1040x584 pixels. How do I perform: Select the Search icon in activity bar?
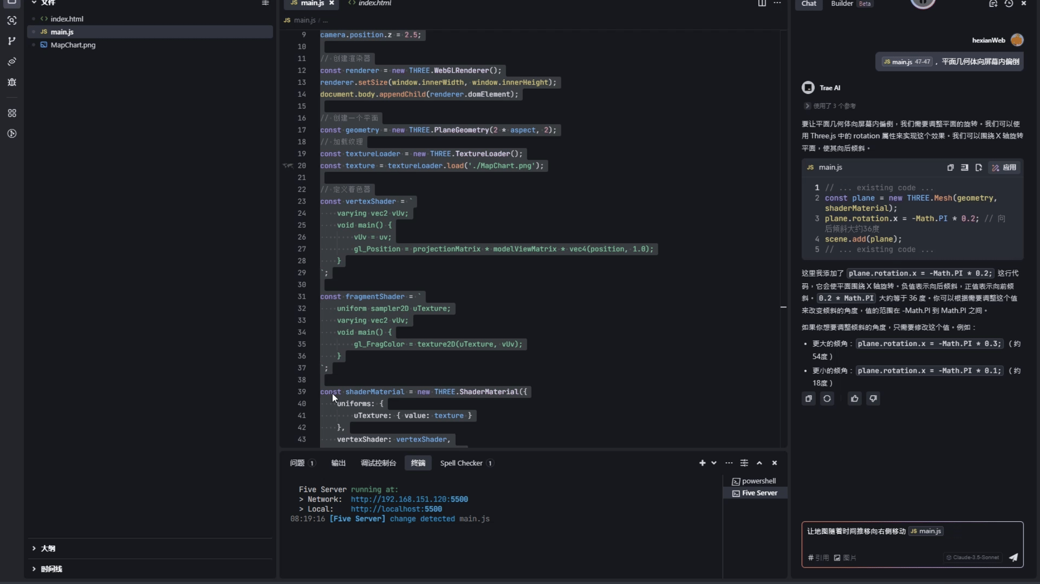coord(12,20)
